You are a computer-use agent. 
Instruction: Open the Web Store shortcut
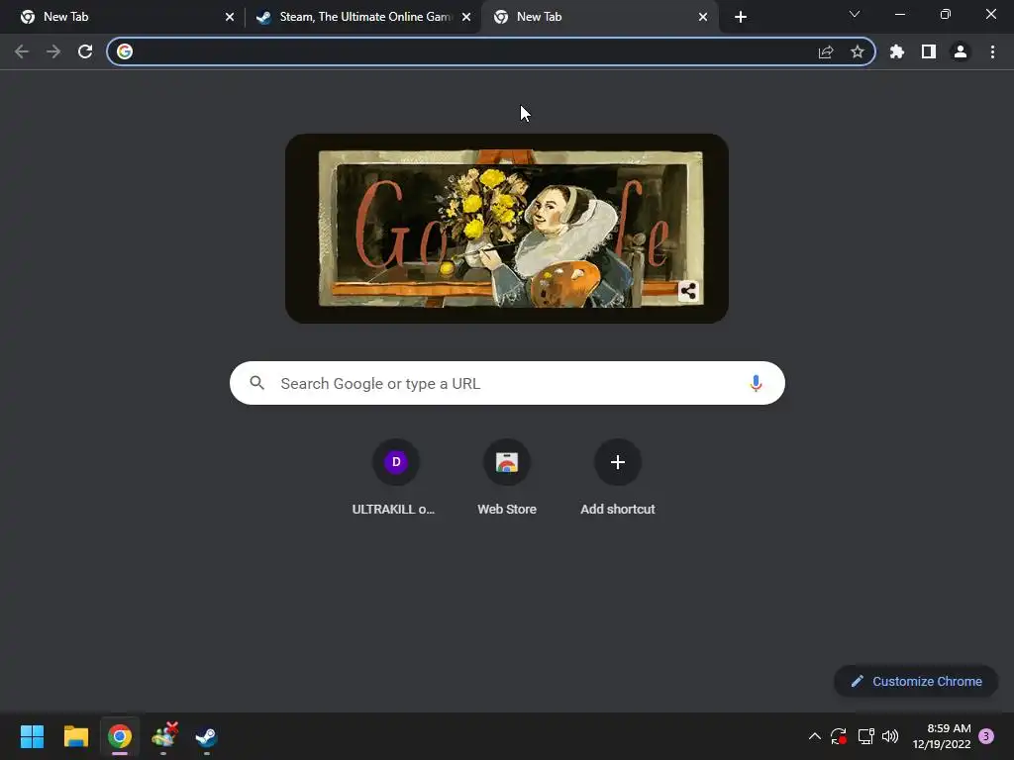(x=507, y=477)
